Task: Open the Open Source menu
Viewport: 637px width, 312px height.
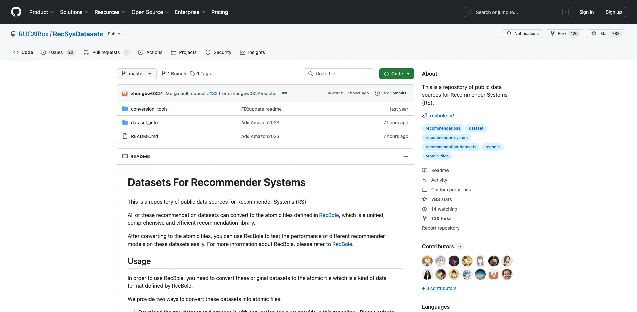Action: (150, 12)
